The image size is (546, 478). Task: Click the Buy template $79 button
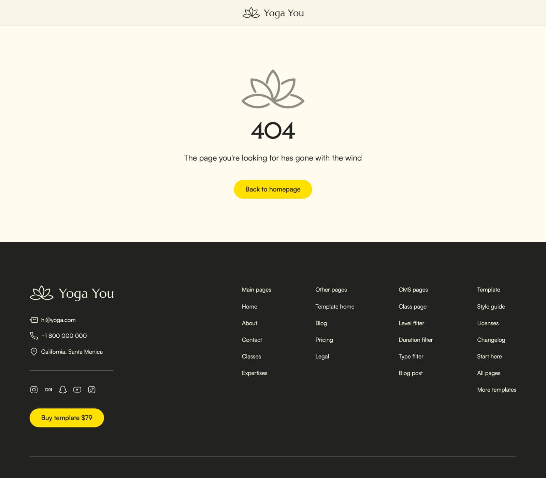pyautogui.click(x=67, y=418)
